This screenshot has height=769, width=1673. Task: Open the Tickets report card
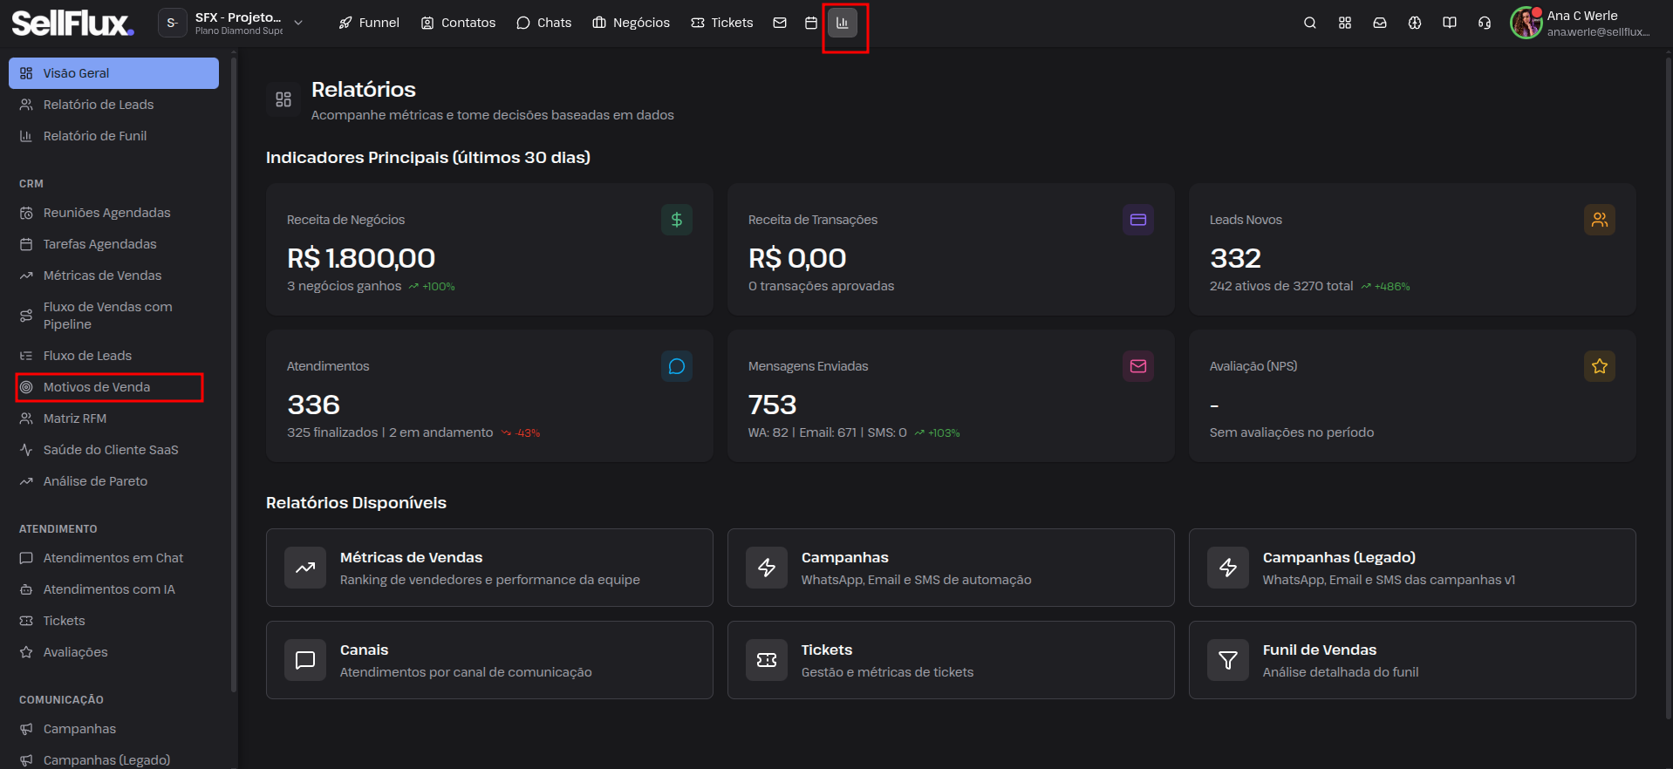click(951, 660)
